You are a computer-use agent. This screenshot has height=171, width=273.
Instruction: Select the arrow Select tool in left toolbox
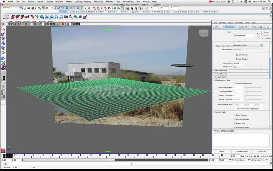[x=3, y=24]
